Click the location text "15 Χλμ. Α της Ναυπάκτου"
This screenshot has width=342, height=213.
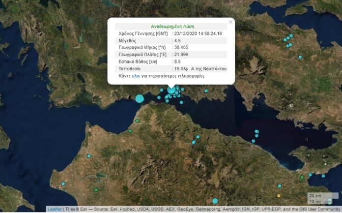pyautogui.click(x=200, y=69)
